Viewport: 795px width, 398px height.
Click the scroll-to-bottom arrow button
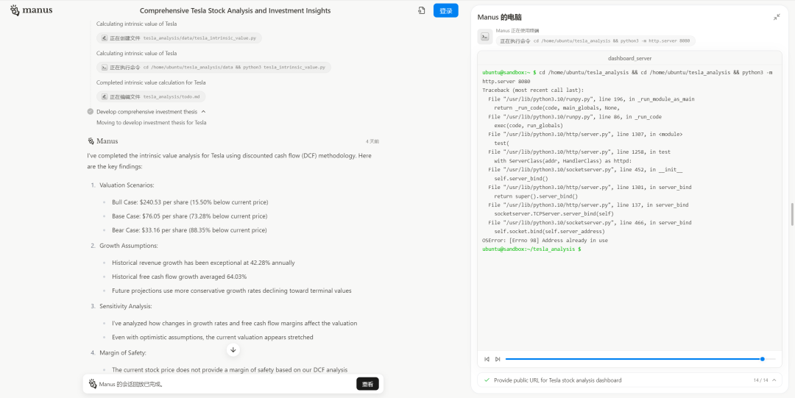click(x=233, y=349)
